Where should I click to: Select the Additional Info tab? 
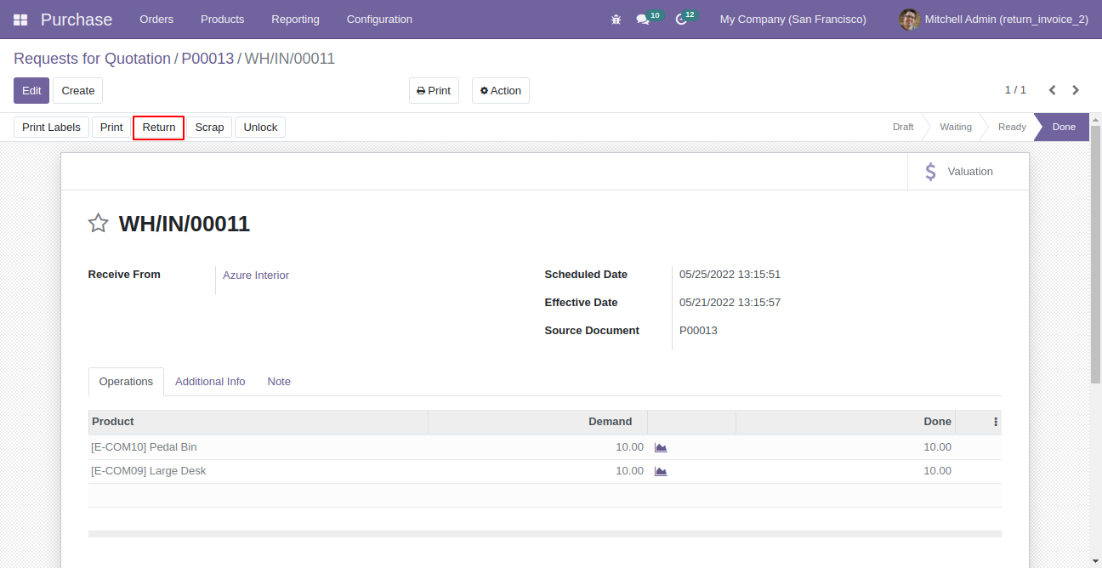coord(210,382)
